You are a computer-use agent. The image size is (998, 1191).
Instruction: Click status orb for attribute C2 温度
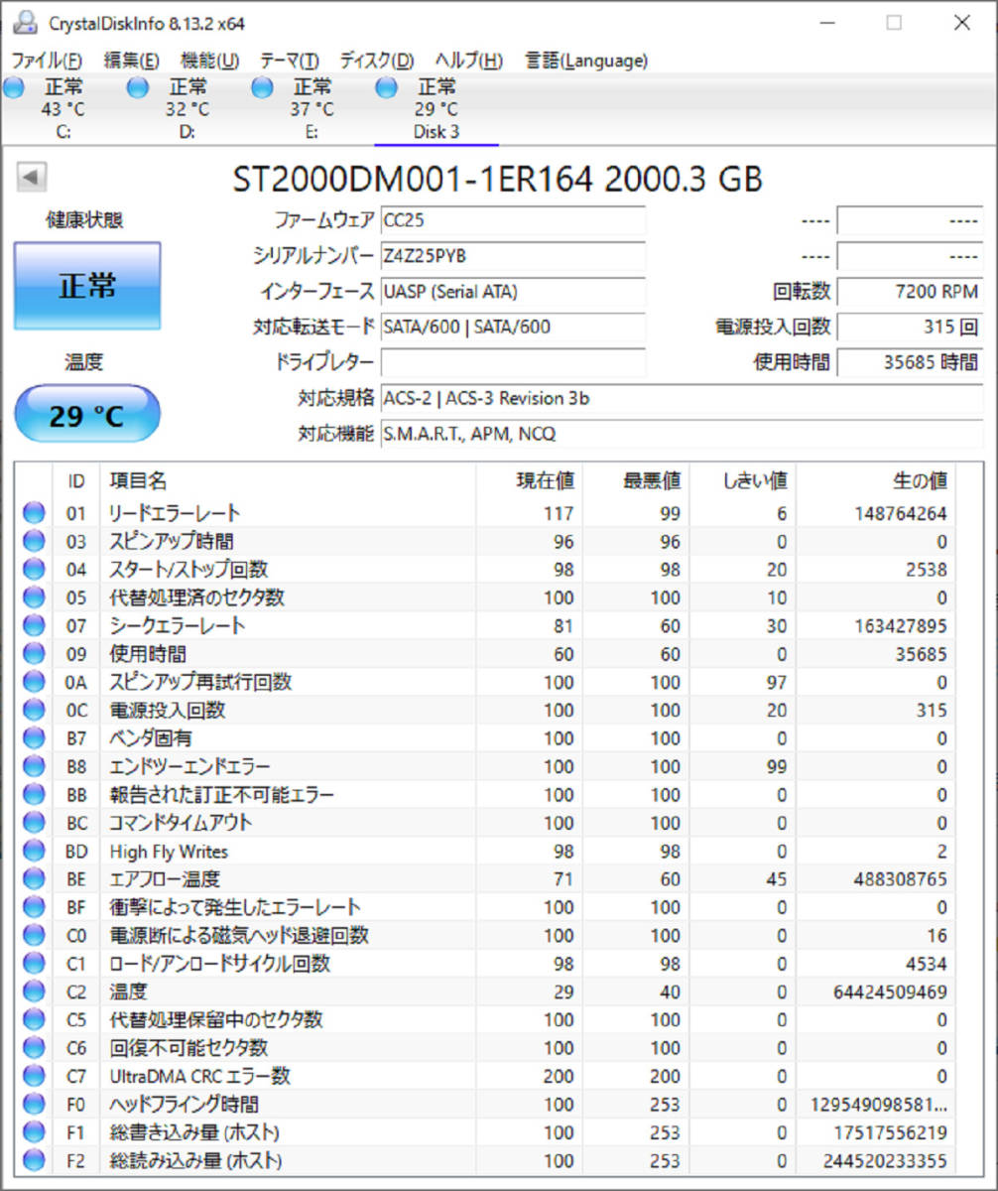coord(34,991)
